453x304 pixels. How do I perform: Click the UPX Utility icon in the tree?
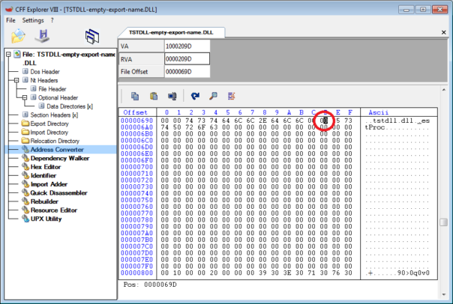(x=25, y=219)
